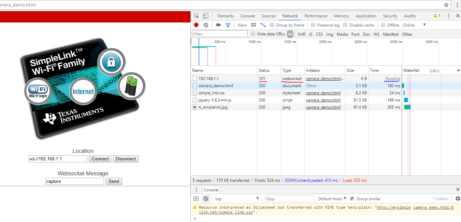This screenshot has height=222, width=461.
Task: Click the Websocket Message input field
Action: [x=74, y=181]
